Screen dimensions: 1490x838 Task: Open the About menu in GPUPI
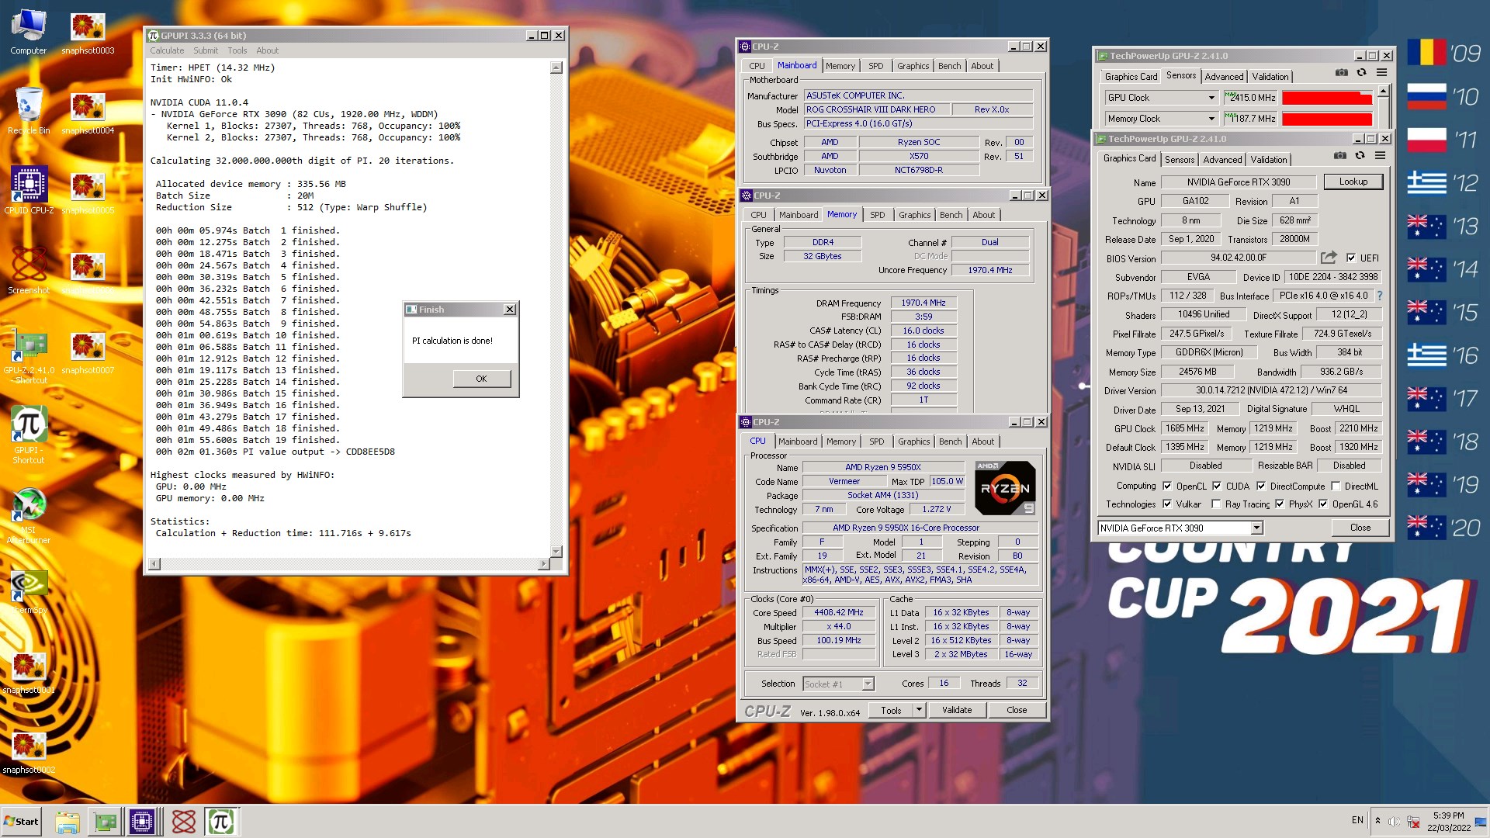[x=267, y=50]
